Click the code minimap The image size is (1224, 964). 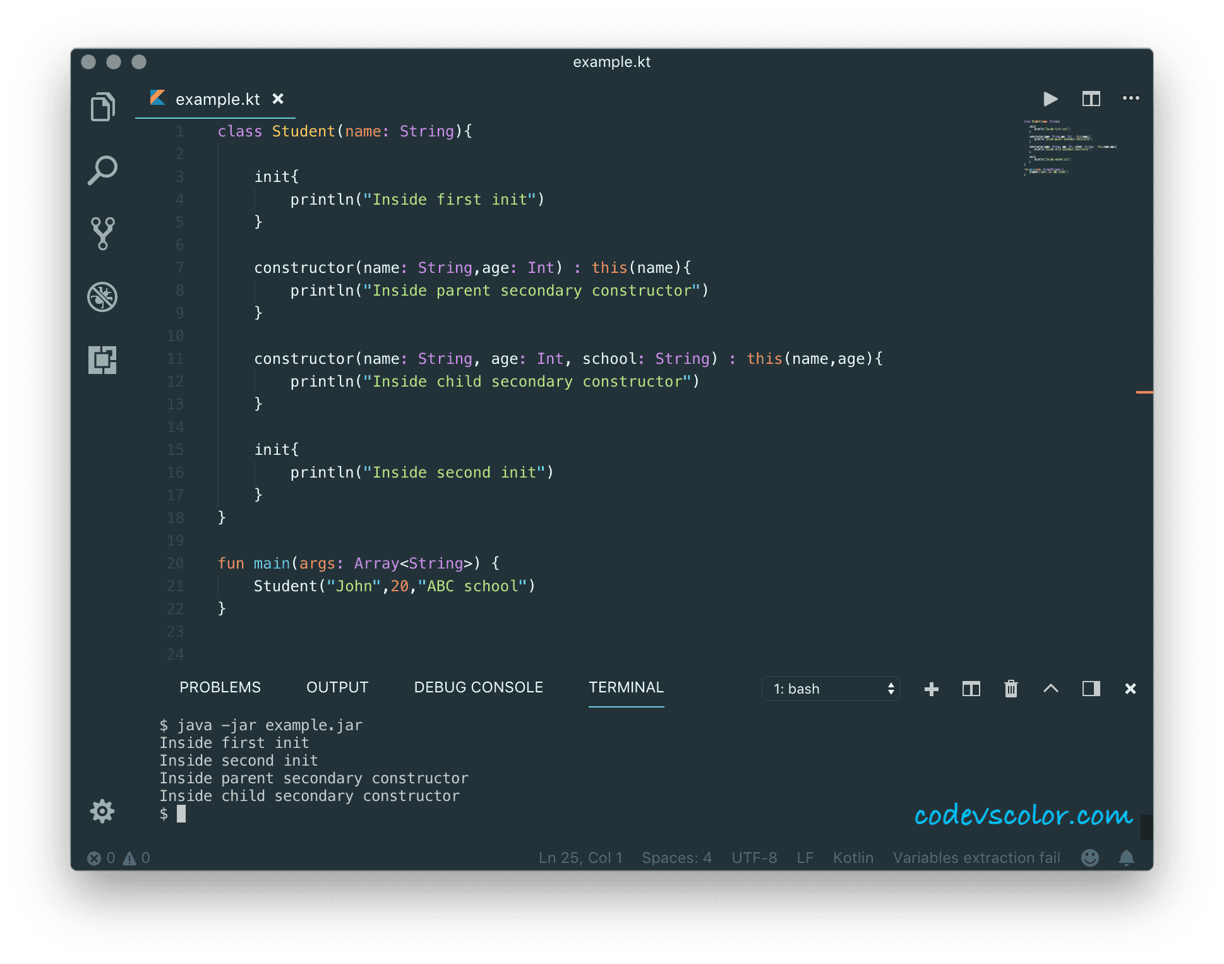coord(1070,147)
